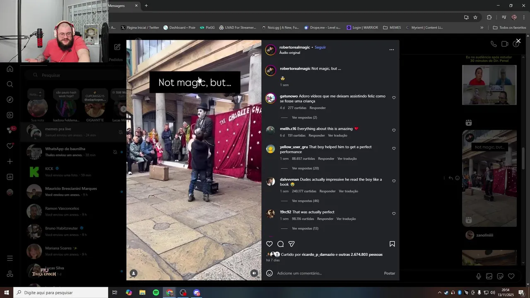This screenshot has height=298, width=530.
Task: Translate dalvvman comment with Ver tradução
Action: coord(348,191)
